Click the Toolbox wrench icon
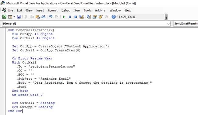 (106, 17)
